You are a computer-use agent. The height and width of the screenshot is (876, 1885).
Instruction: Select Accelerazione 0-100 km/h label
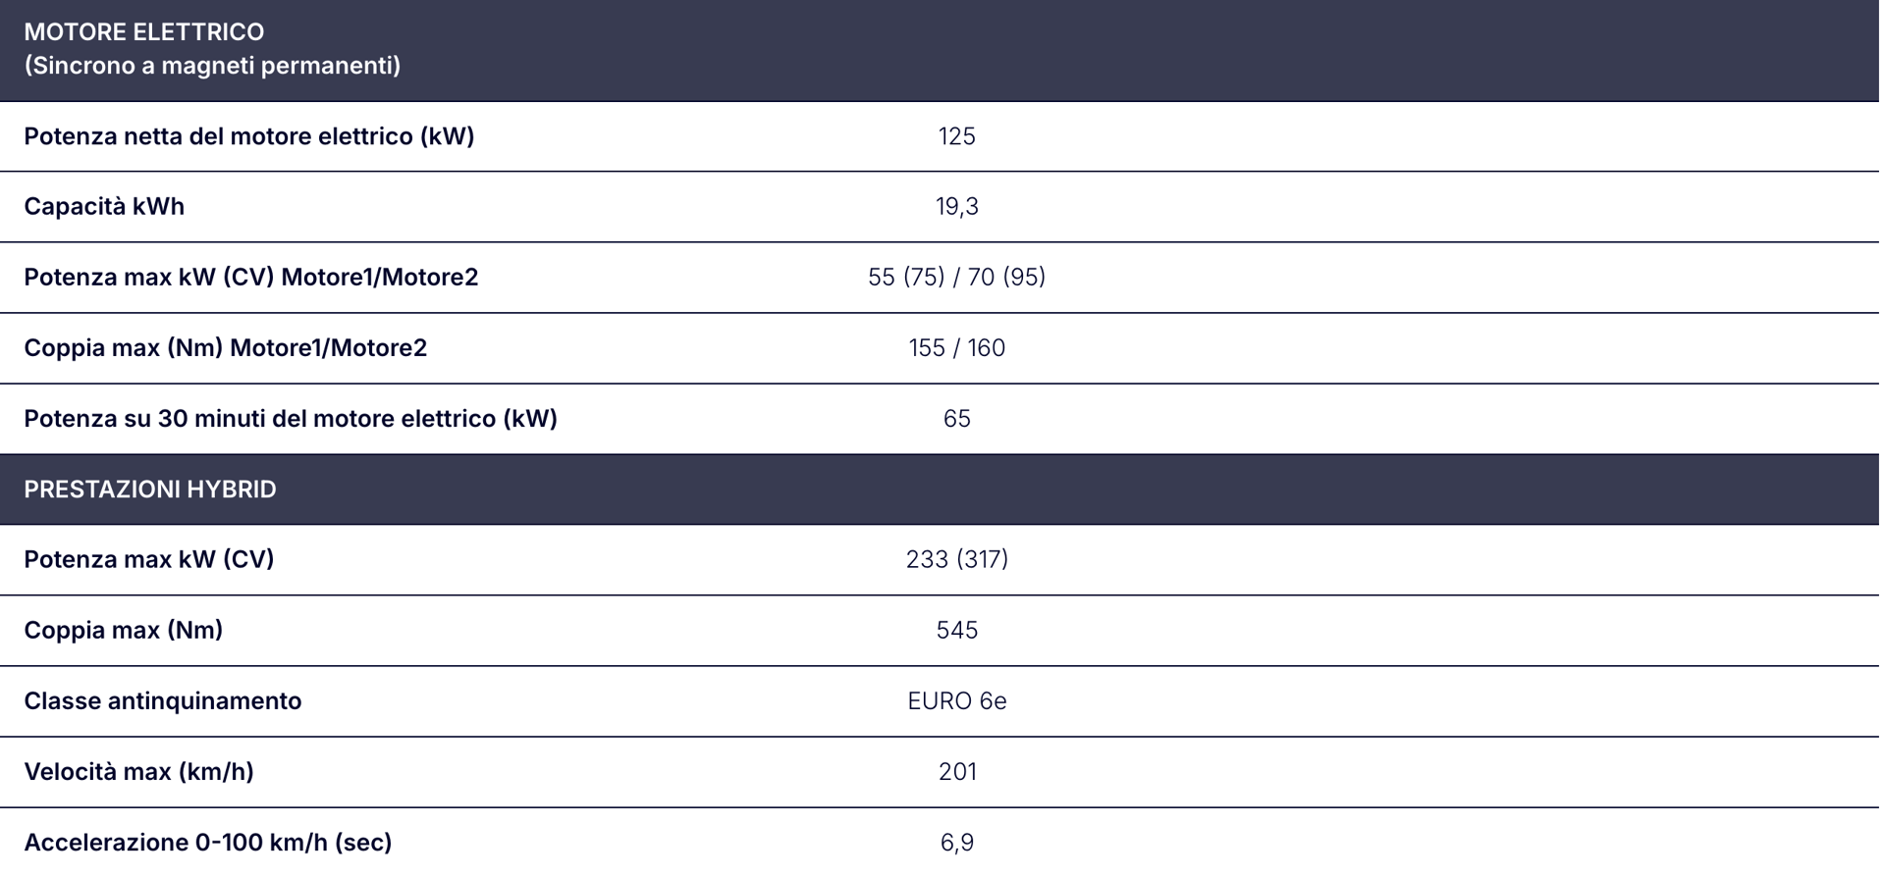(208, 843)
